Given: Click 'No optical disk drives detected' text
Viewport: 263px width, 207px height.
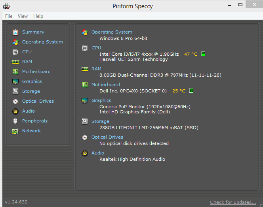Looking at the screenshot, I should 134,143.
